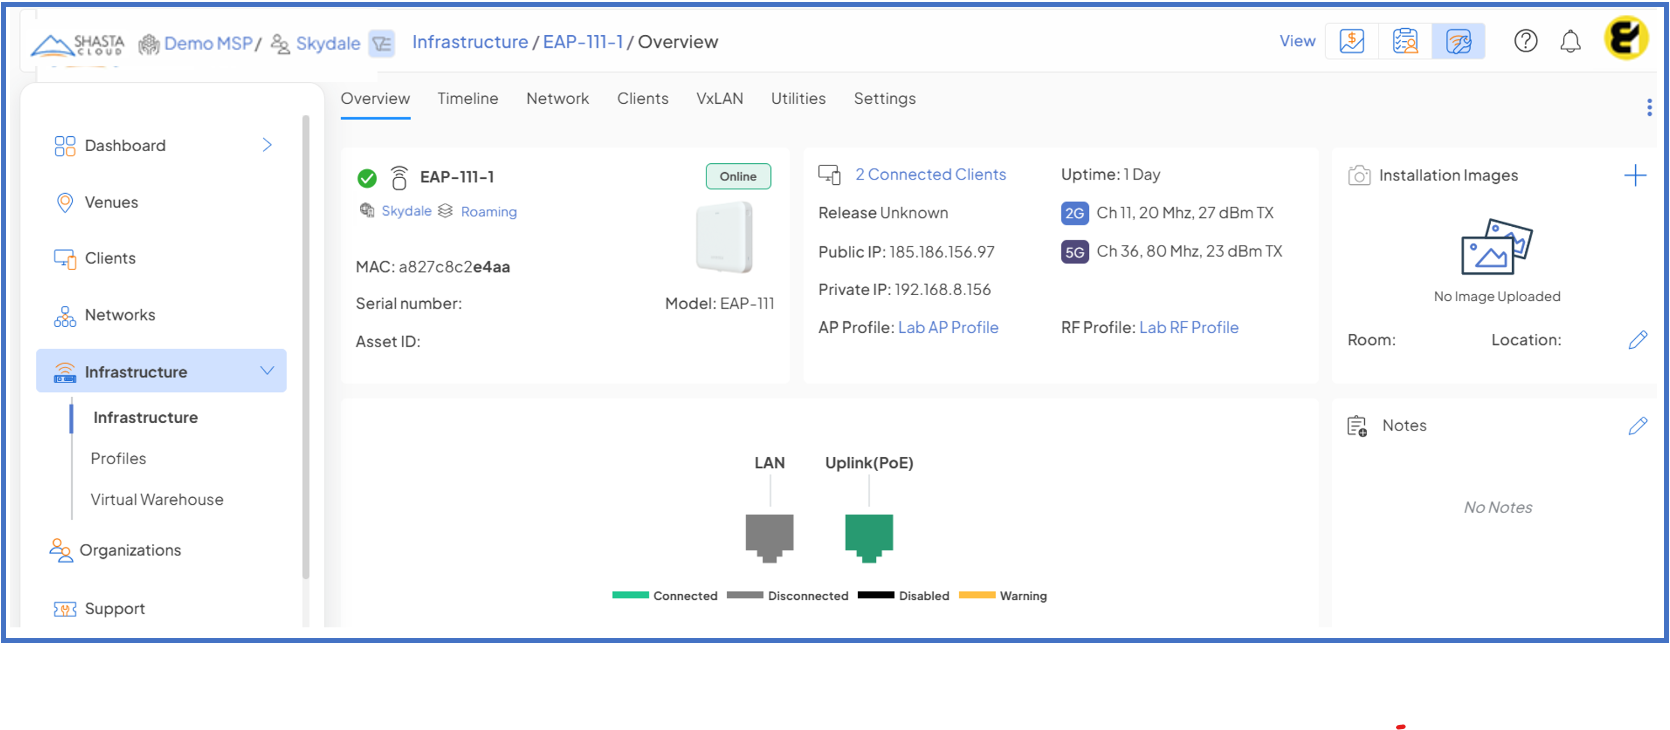Image resolution: width=1670 pixels, height=730 pixels.
Task: Toggle the organization tree filter beside Skydale
Action: pyautogui.click(x=382, y=44)
